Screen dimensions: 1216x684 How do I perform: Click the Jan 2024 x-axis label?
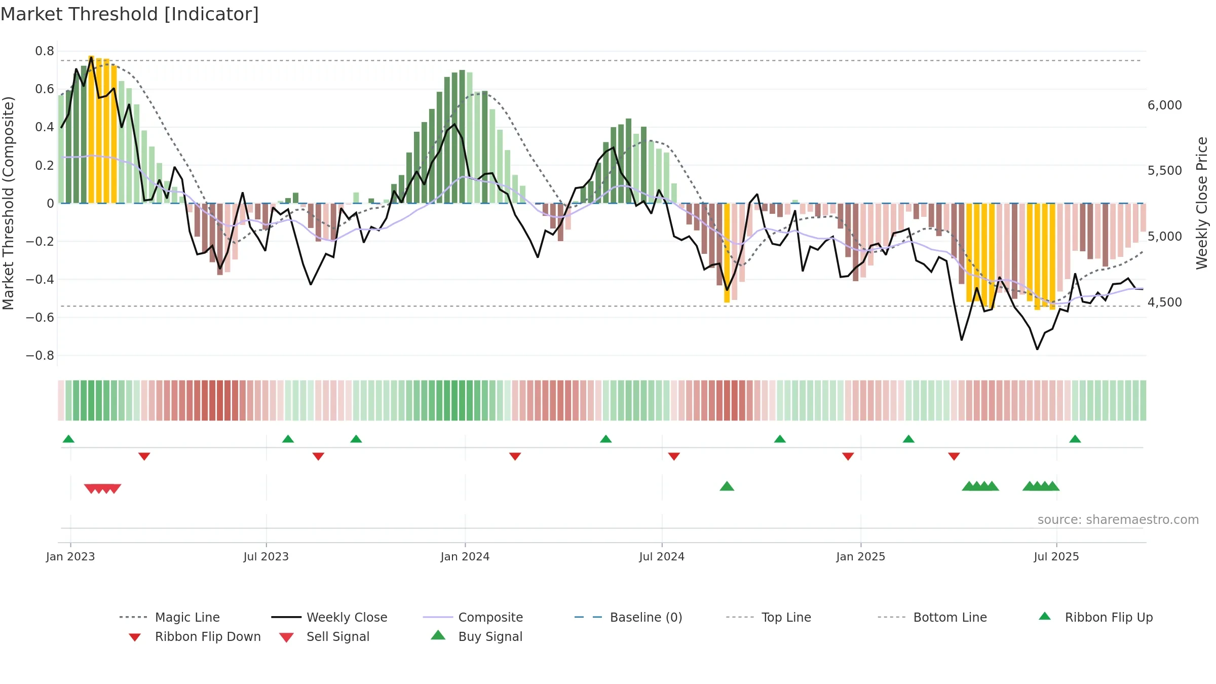[465, 556]
